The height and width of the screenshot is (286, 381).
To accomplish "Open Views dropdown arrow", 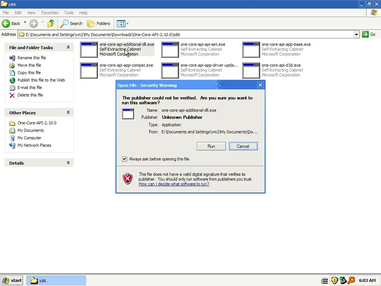I will click(x=128, y=23).
